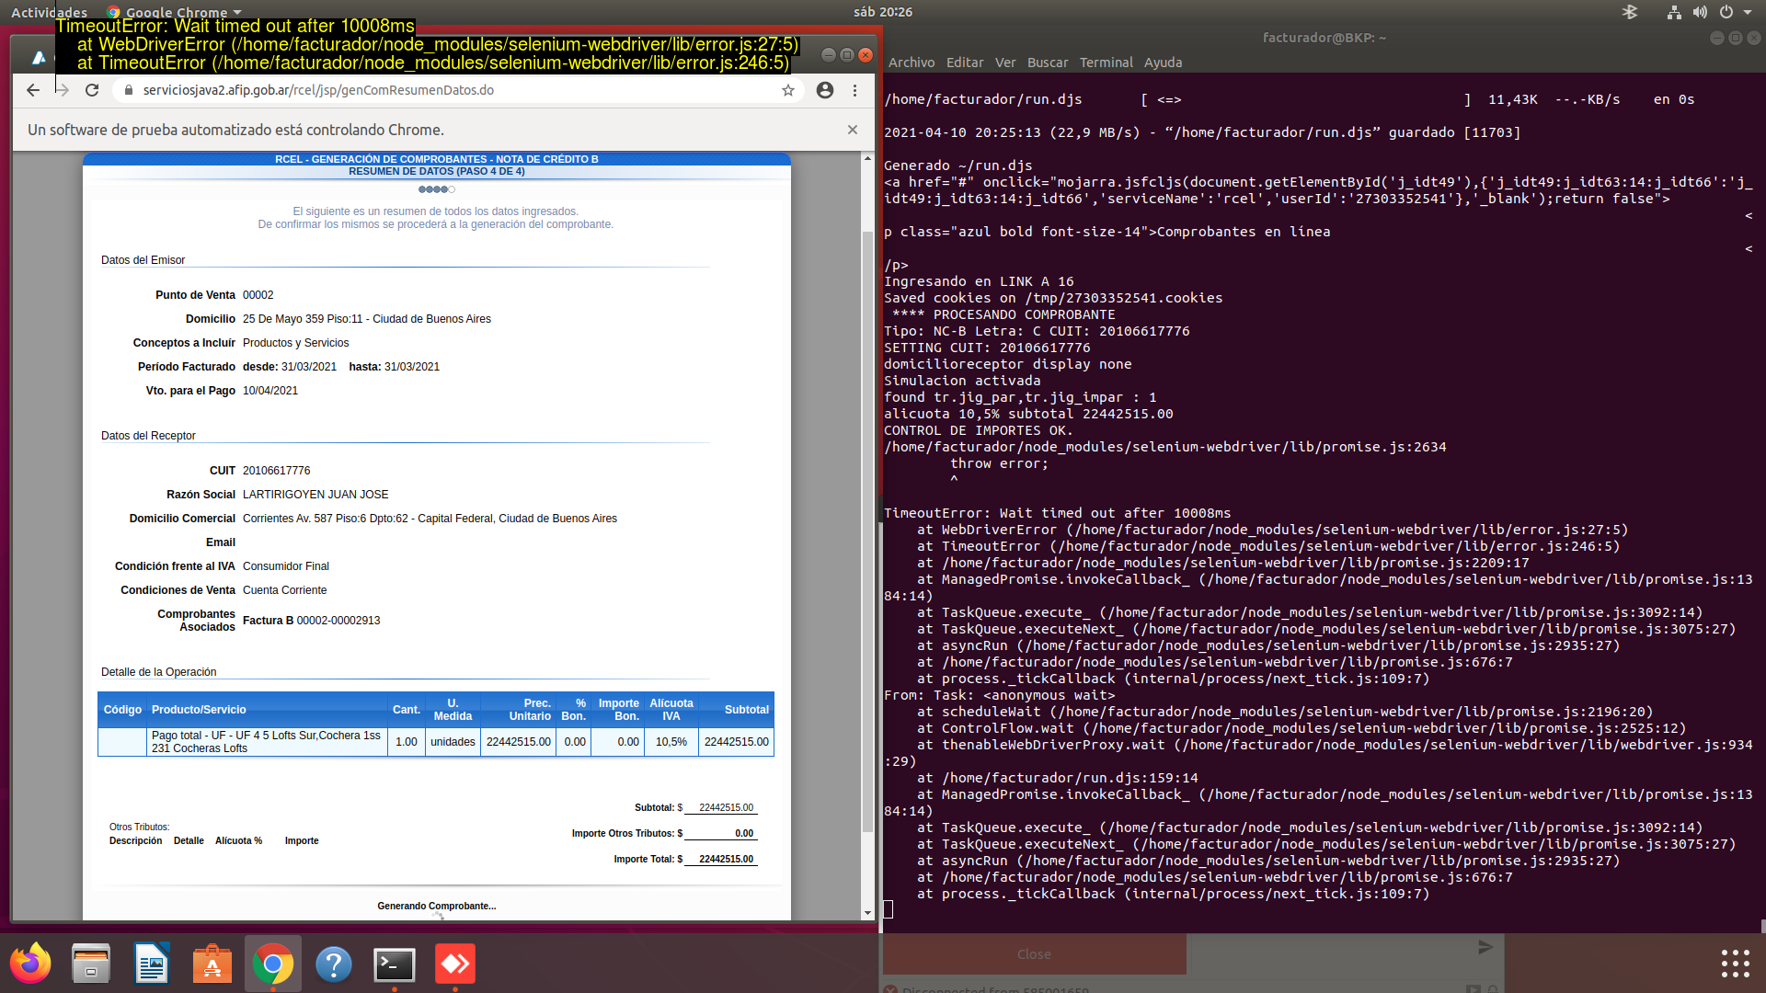This screenshot has width=1766, height=993.
Task: Click the CUIT value 20106617776
Action: tap(277, 471)
